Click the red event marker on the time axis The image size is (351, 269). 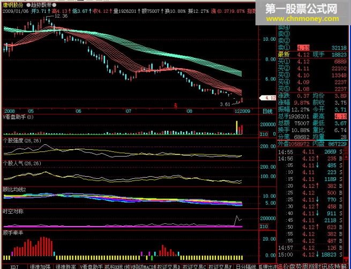click(x=176, y=105)
